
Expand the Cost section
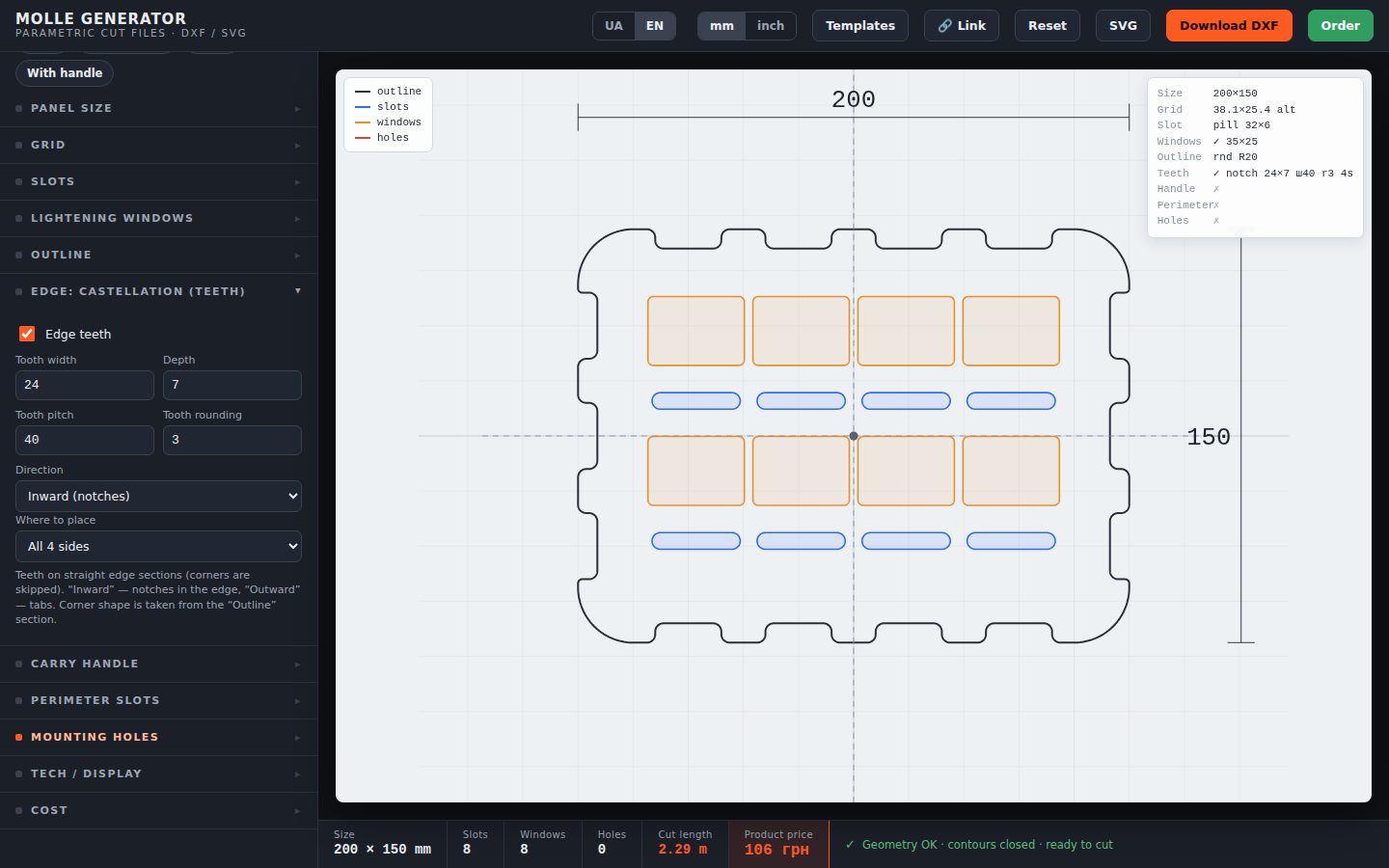(158, 810)
